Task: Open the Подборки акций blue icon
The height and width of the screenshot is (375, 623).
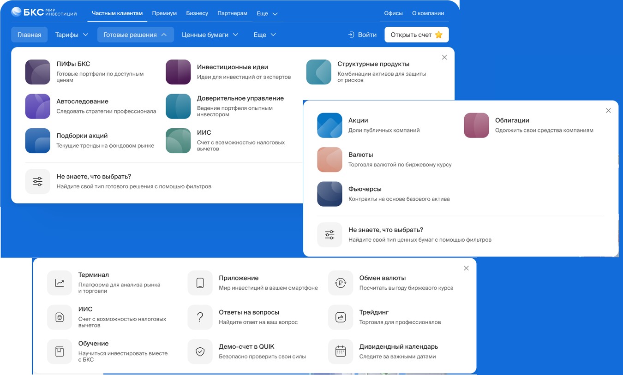Action: pos(38,141)
